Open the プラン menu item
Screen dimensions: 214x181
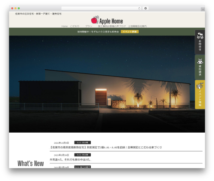pos(89,26)
